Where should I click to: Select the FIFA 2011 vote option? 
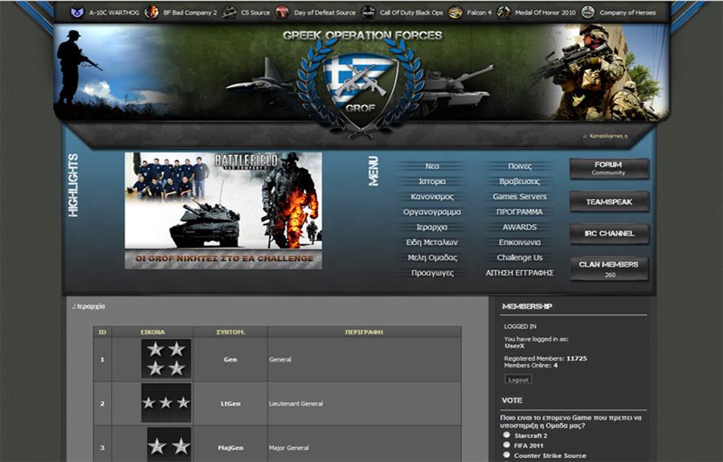[x=507, y=445]
